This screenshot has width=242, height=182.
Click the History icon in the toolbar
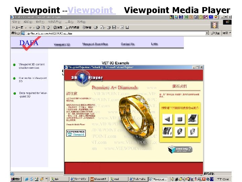pos(96,28)
